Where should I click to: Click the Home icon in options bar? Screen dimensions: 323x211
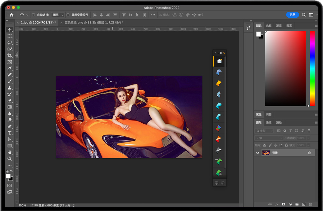[x=12, y=15]
